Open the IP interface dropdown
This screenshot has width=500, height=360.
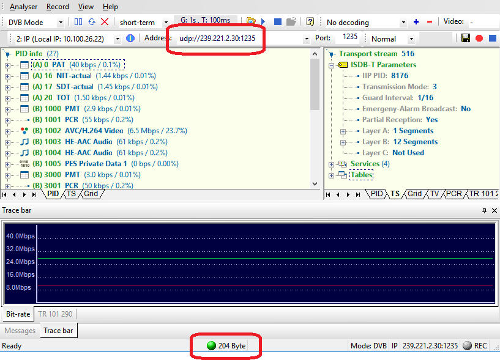point(118,39)
